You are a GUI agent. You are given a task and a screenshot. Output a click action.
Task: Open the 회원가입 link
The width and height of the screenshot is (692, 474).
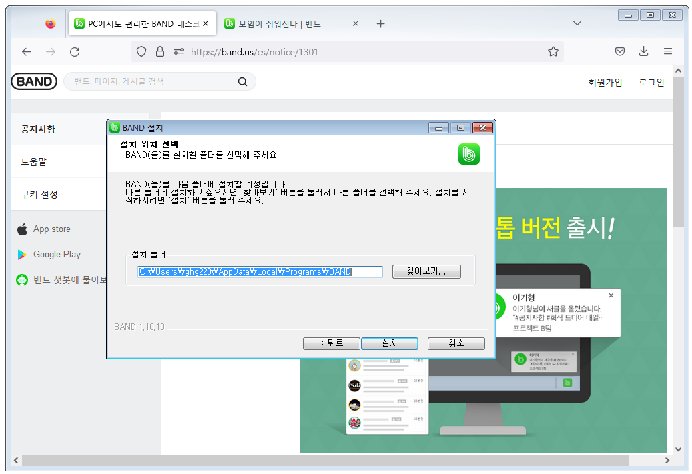(605, 82)
